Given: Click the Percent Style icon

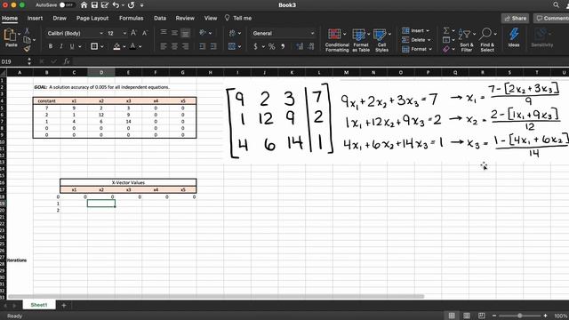Looking at the screenshot, I should tap(271, 46).
